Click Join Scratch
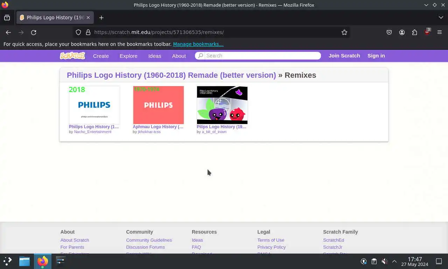The image size is (448, 269). click(x=344, y=56)
